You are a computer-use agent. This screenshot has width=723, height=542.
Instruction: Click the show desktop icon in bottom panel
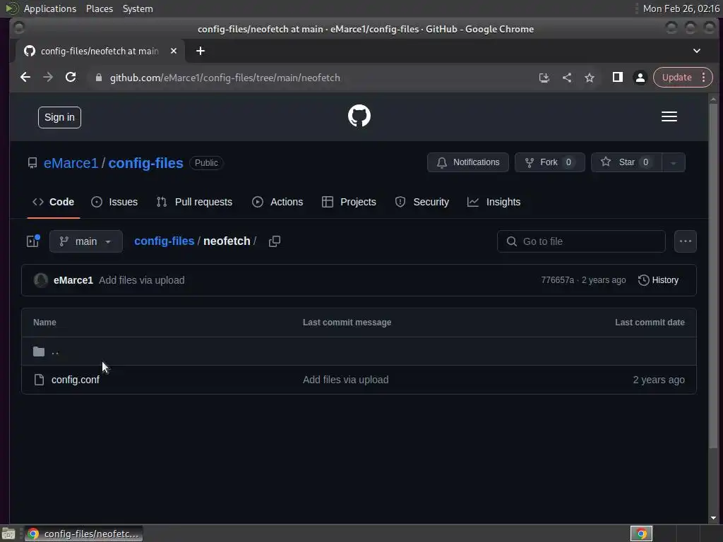pos(8,534)
